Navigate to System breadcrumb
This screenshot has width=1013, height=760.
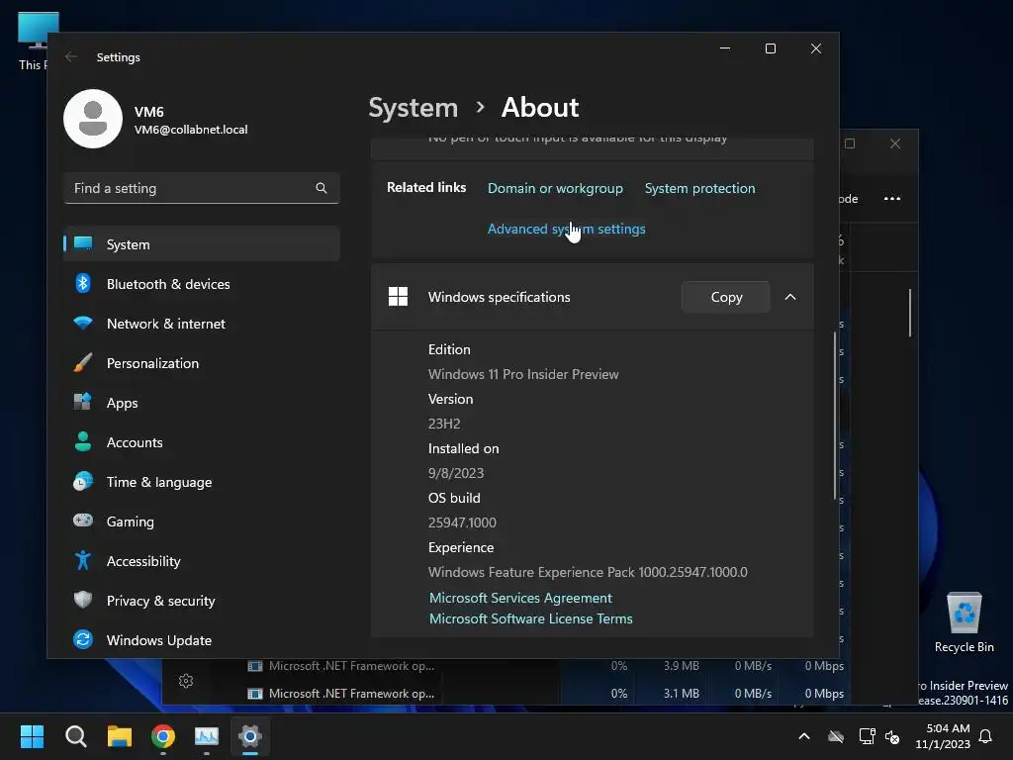tap(413, 107)
